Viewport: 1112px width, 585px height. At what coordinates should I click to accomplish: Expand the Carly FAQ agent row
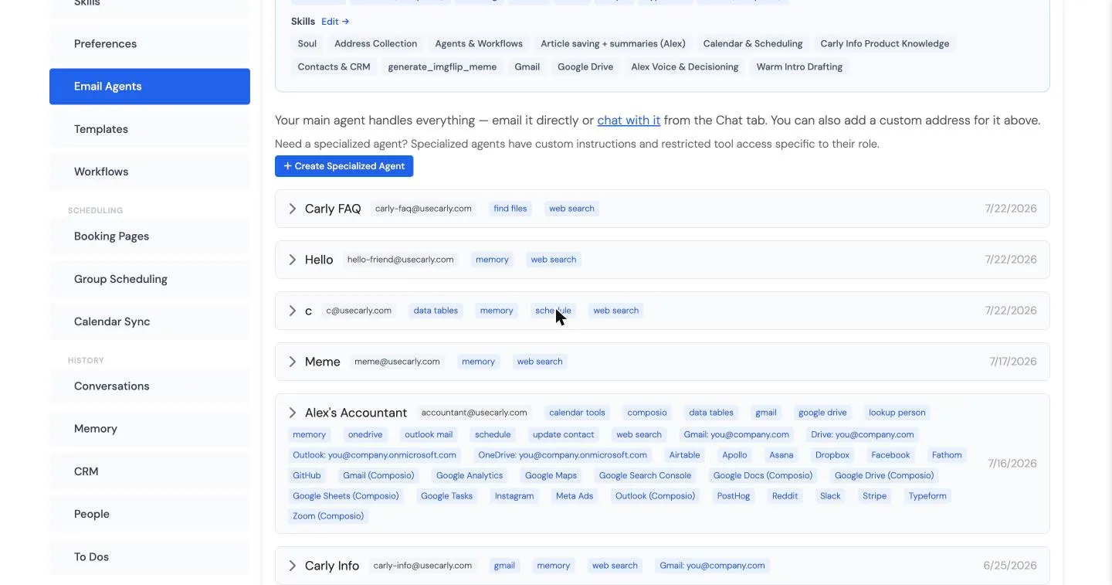pyautogui.click(x=292, y=209)
